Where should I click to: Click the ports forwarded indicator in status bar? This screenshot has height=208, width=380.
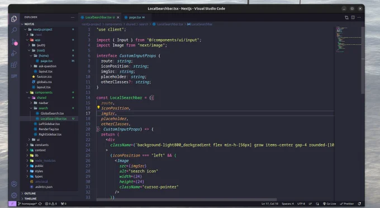point(64,204)
